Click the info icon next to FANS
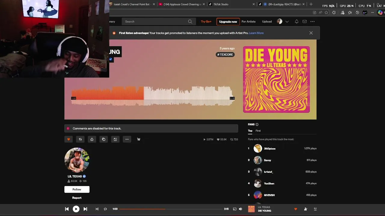The image size is (385, 216). click(257, 124)
